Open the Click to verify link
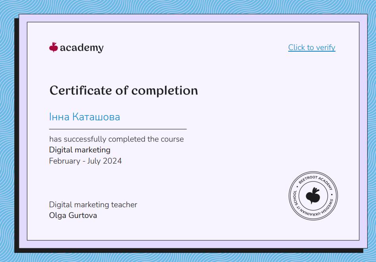The height and width of the screenshot is (262, 376). coord(312,48)
